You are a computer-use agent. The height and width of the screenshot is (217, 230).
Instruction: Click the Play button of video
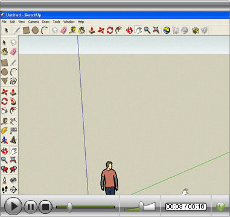pyautogui.click(x=13, y=206)
